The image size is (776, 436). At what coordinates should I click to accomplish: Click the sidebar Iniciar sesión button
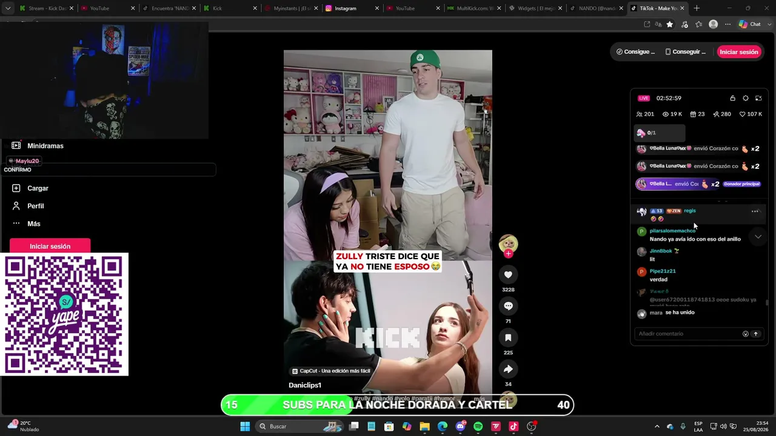tap(50, 246)
